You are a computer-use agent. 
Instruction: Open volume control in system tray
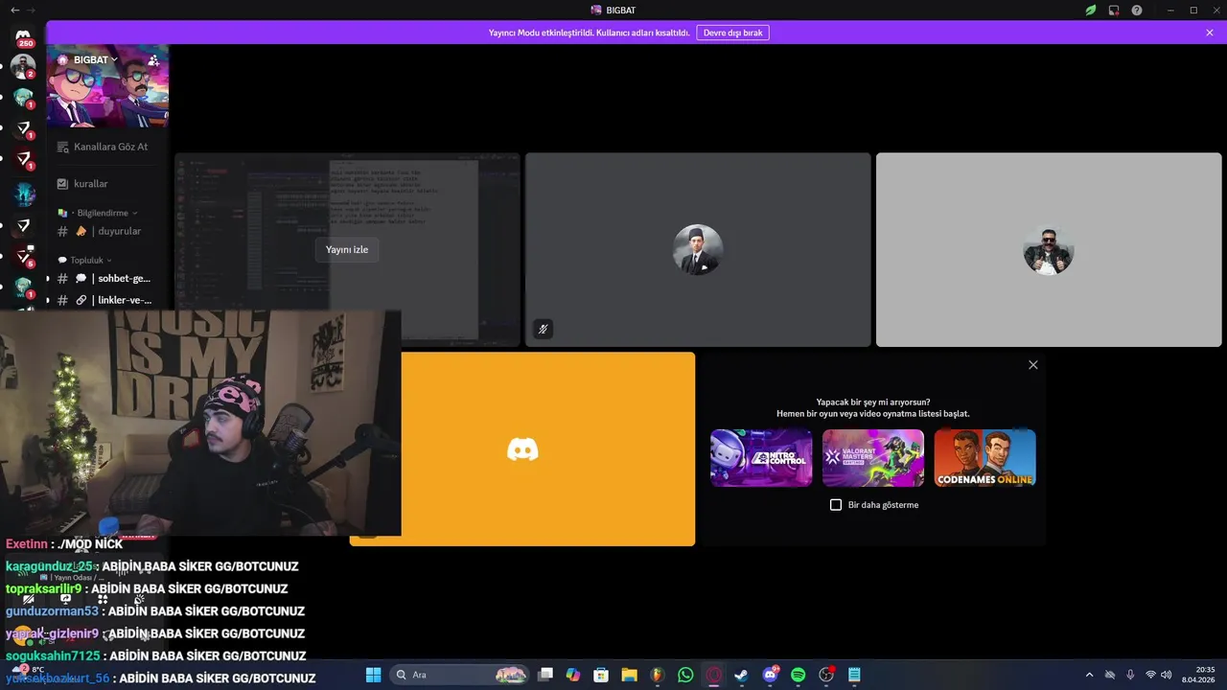[1167, 675]
